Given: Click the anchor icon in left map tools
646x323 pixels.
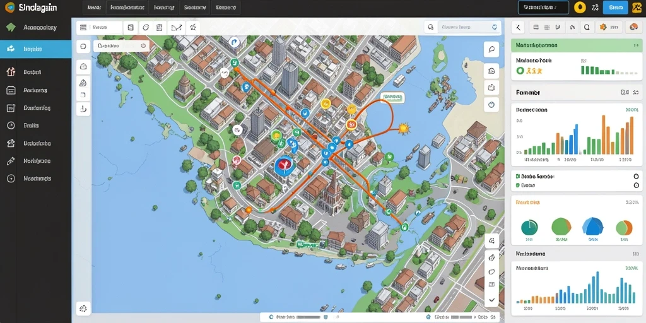Looking at the screenshot, I should coord(83,109).
